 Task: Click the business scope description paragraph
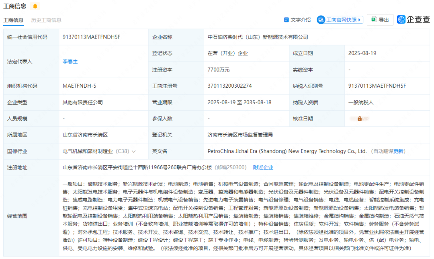pos(243,216)
